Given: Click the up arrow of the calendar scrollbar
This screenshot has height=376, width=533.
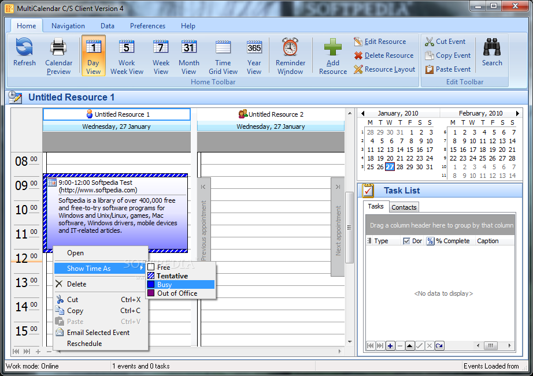Looking at the screenshot, I should pos(349,113).
